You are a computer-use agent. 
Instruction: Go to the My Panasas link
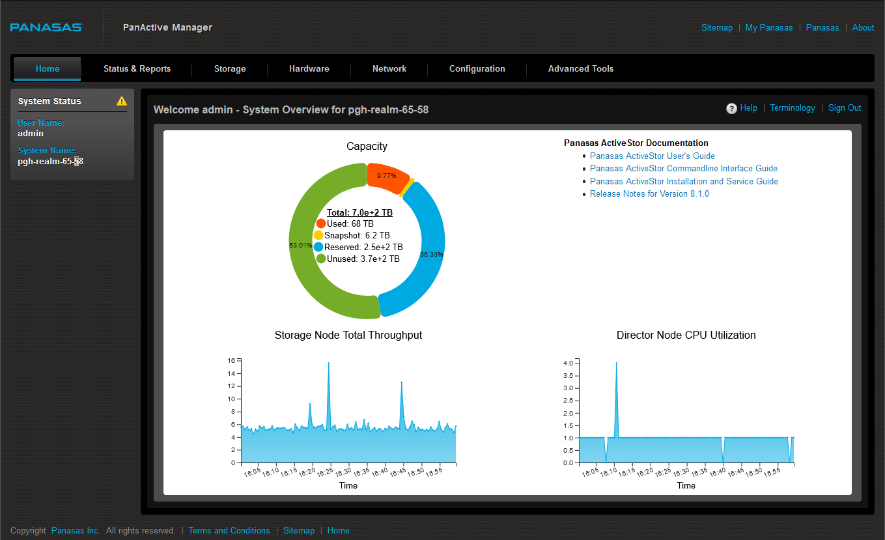769,27
